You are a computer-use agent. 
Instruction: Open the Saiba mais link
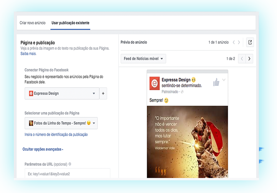28,54
